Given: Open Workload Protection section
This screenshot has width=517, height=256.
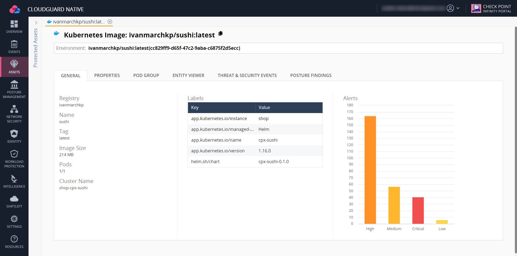Looking at the screenshot, I should click(14, 159).
